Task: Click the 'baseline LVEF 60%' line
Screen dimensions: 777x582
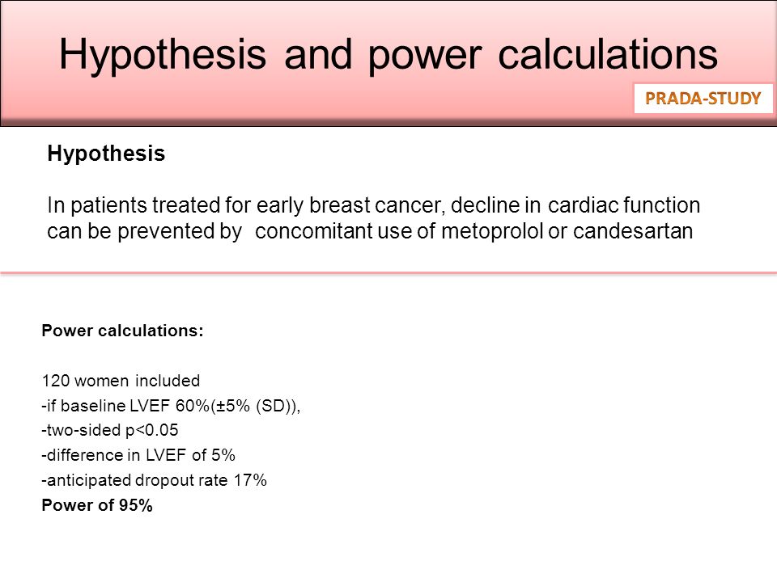Action: (171, 406)
